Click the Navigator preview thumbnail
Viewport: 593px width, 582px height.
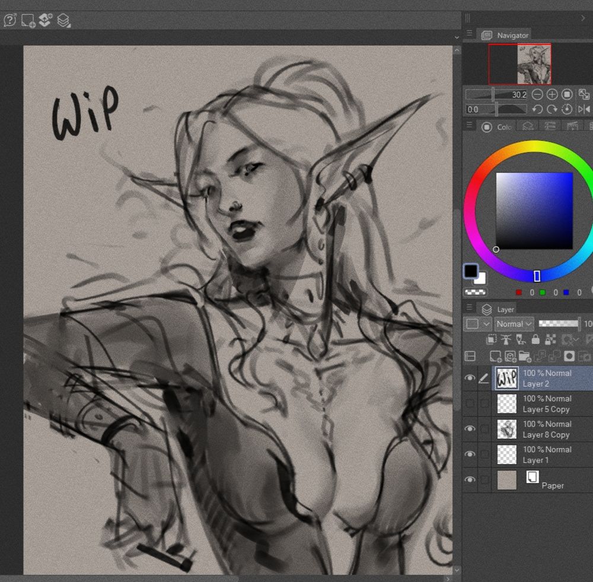pos(534,63)
